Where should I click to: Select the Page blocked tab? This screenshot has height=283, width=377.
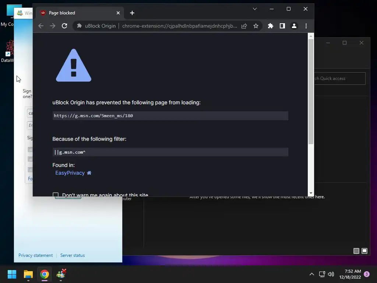point(80,13)
